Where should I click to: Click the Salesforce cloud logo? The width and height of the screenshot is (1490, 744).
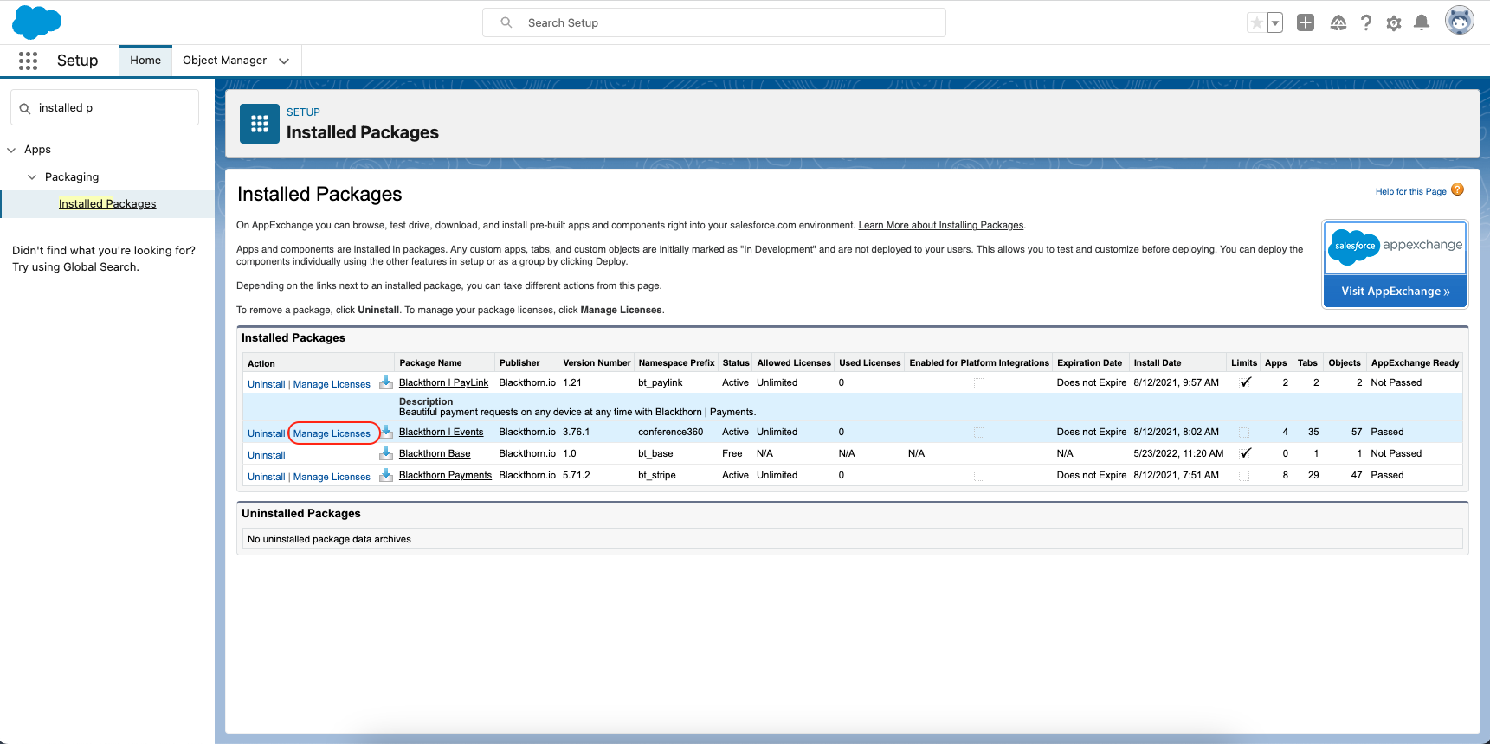point(36,22)
